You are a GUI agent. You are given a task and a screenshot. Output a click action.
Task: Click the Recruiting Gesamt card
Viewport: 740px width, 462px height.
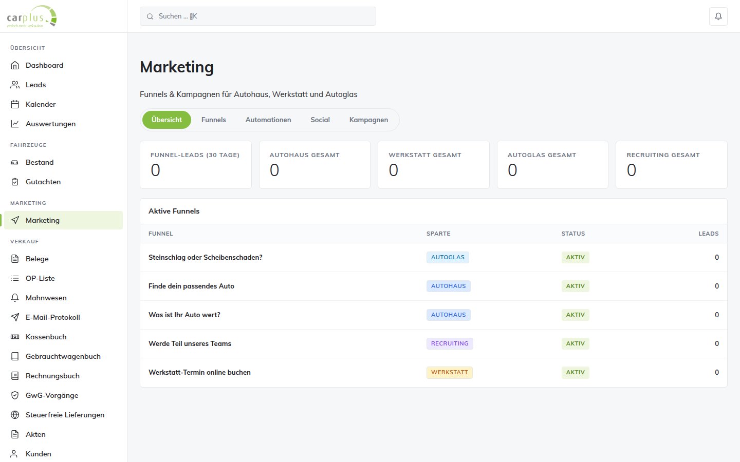tap(672, 165)
